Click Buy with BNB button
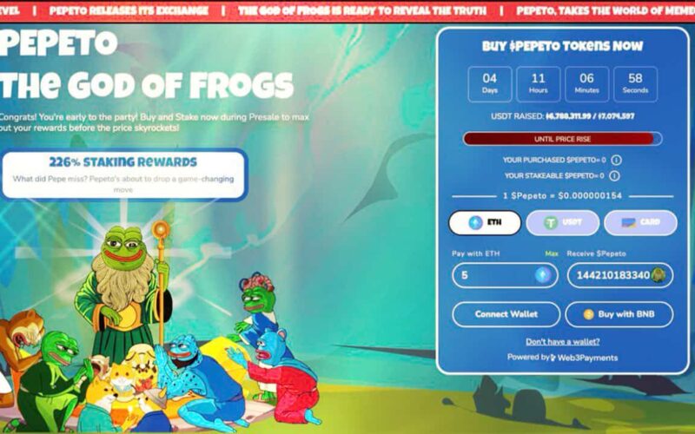Viewport: 695px width, 434px height. click(619, 314)
